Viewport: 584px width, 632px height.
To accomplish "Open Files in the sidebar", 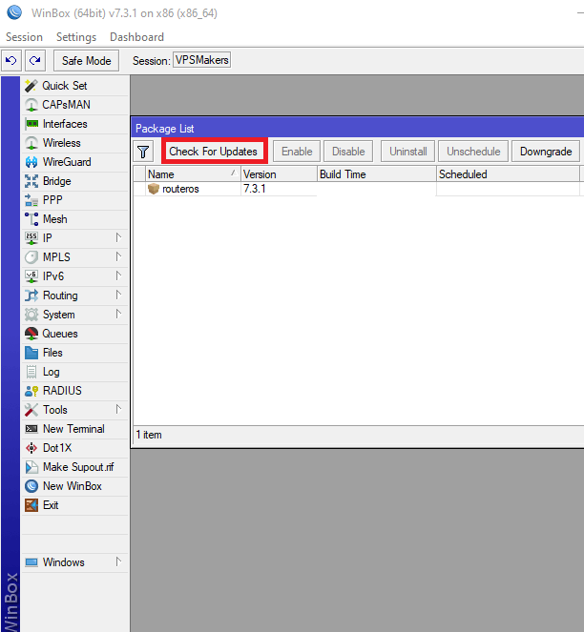I will pos(75,353).
